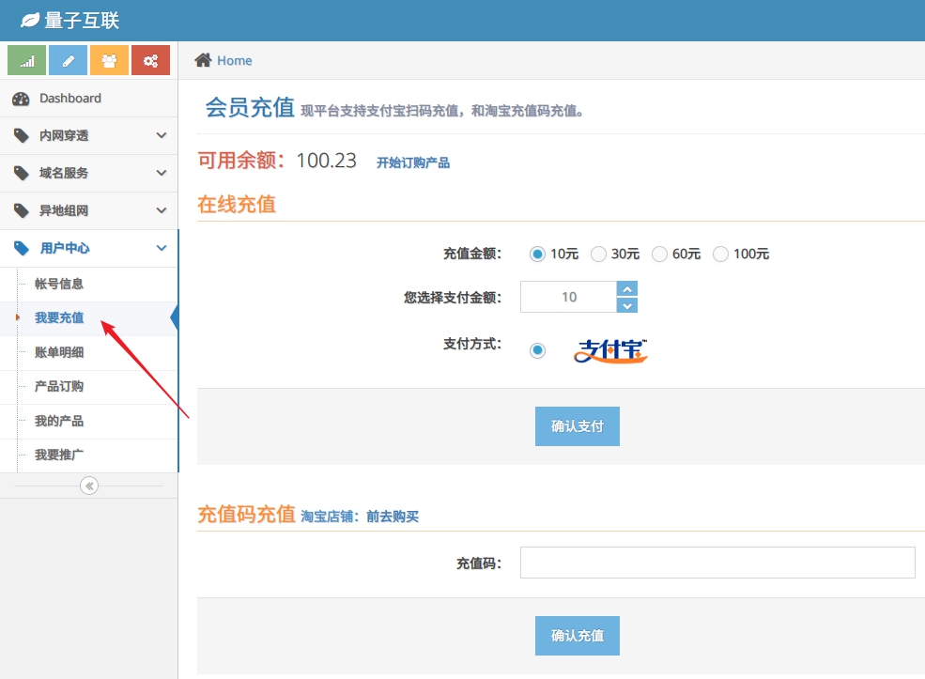Image resolution: width=925 pixels, height=679 pixels.
Task: Choose the 100元 recharge option
Action: click(720, 254)
